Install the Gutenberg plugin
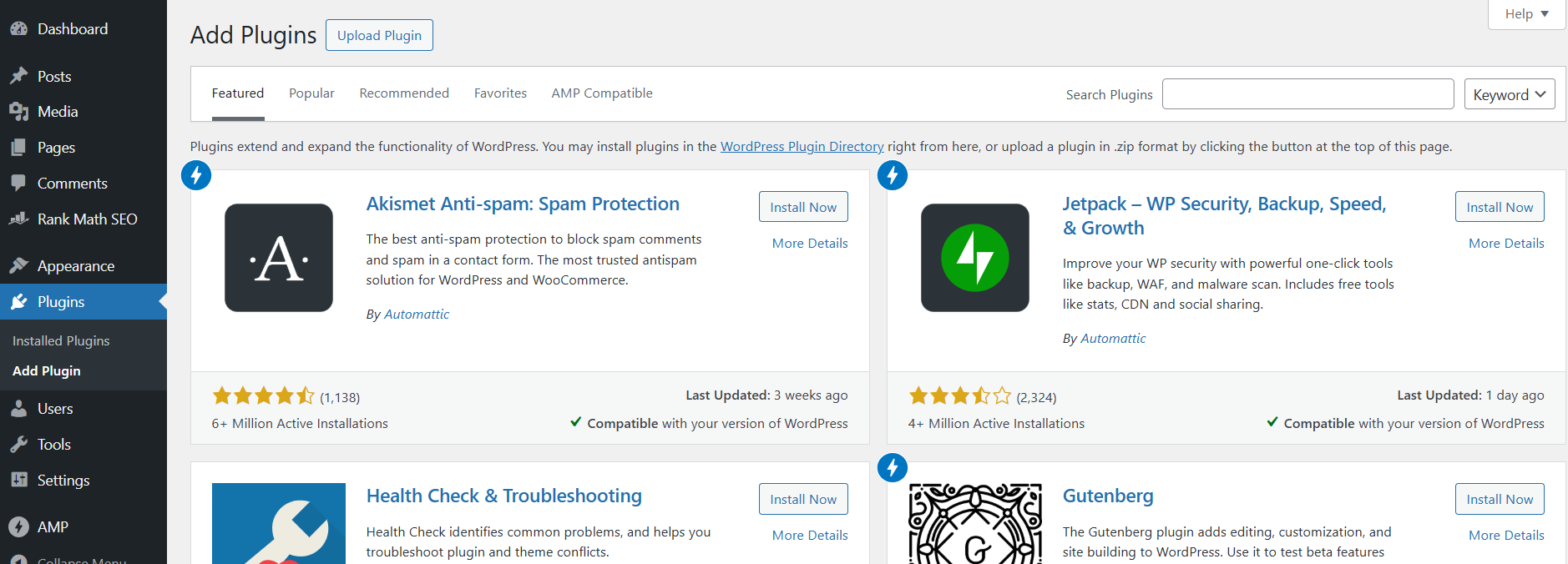This screenshot has width=1568, height=564. click(1500, 499)
